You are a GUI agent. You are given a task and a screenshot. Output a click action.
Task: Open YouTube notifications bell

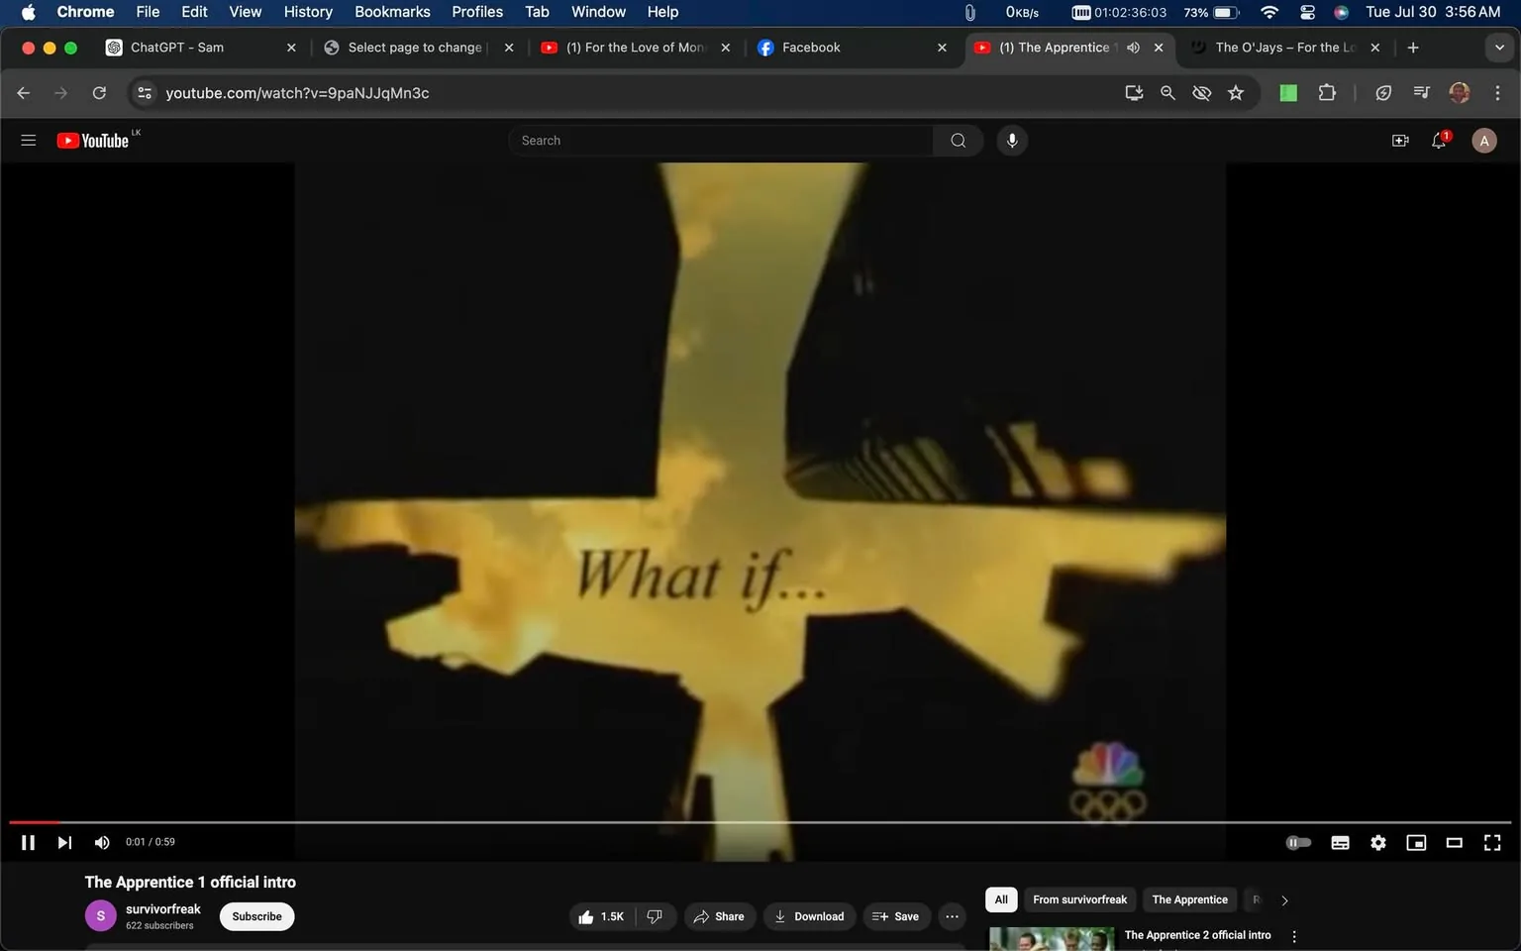[1438, 140]
